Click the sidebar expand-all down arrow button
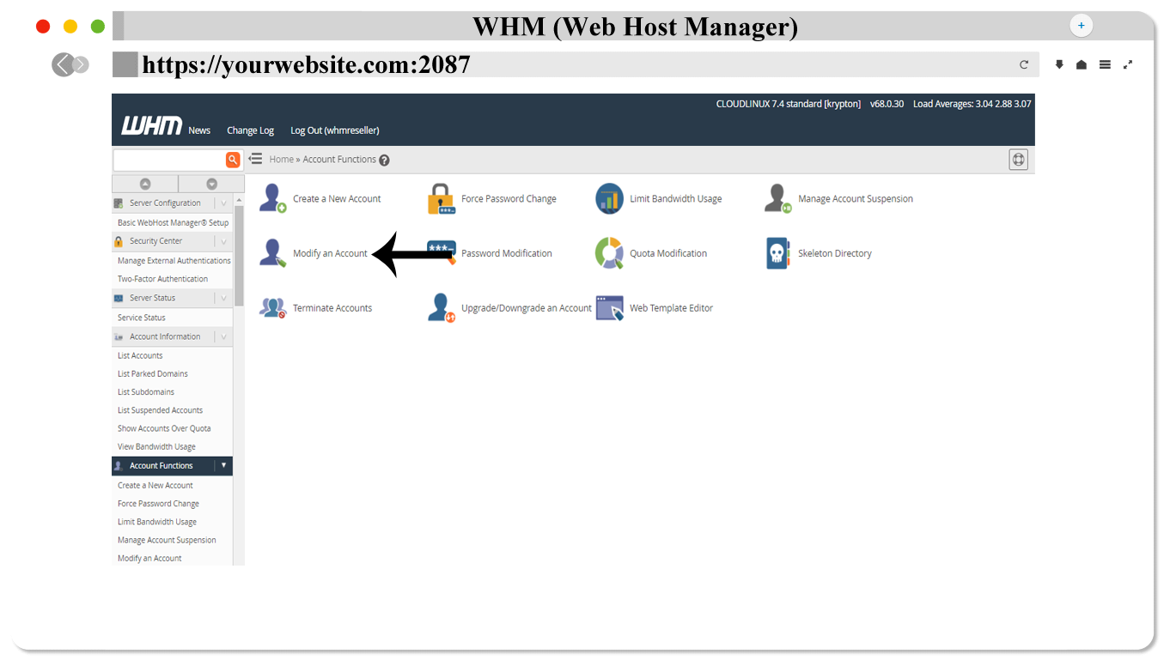Viewport: 1170px width, 660px height. pyautogui.click(x=212, y=184)
